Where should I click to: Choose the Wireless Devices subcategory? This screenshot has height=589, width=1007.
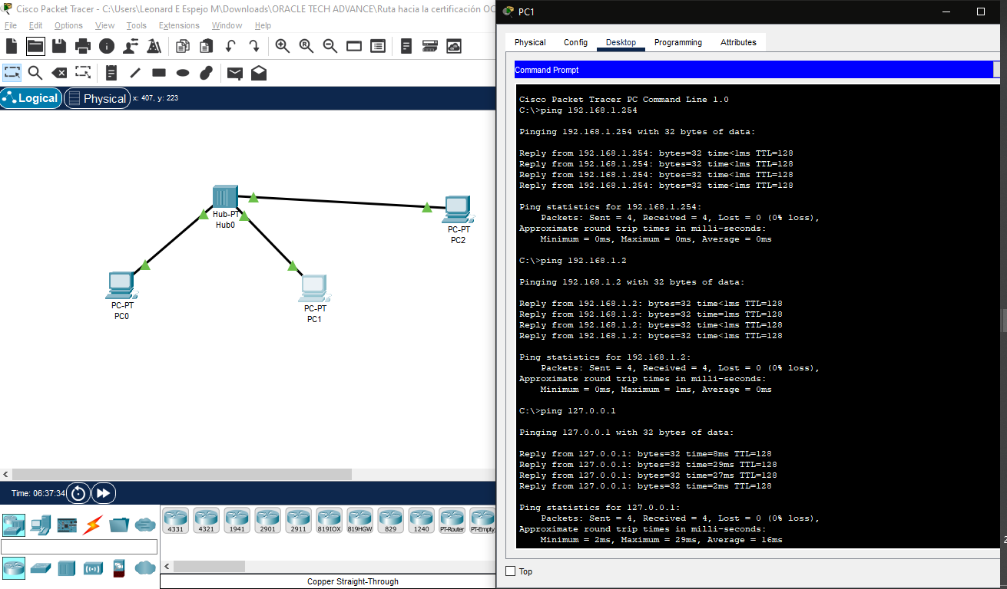click(x=93, y=568)
